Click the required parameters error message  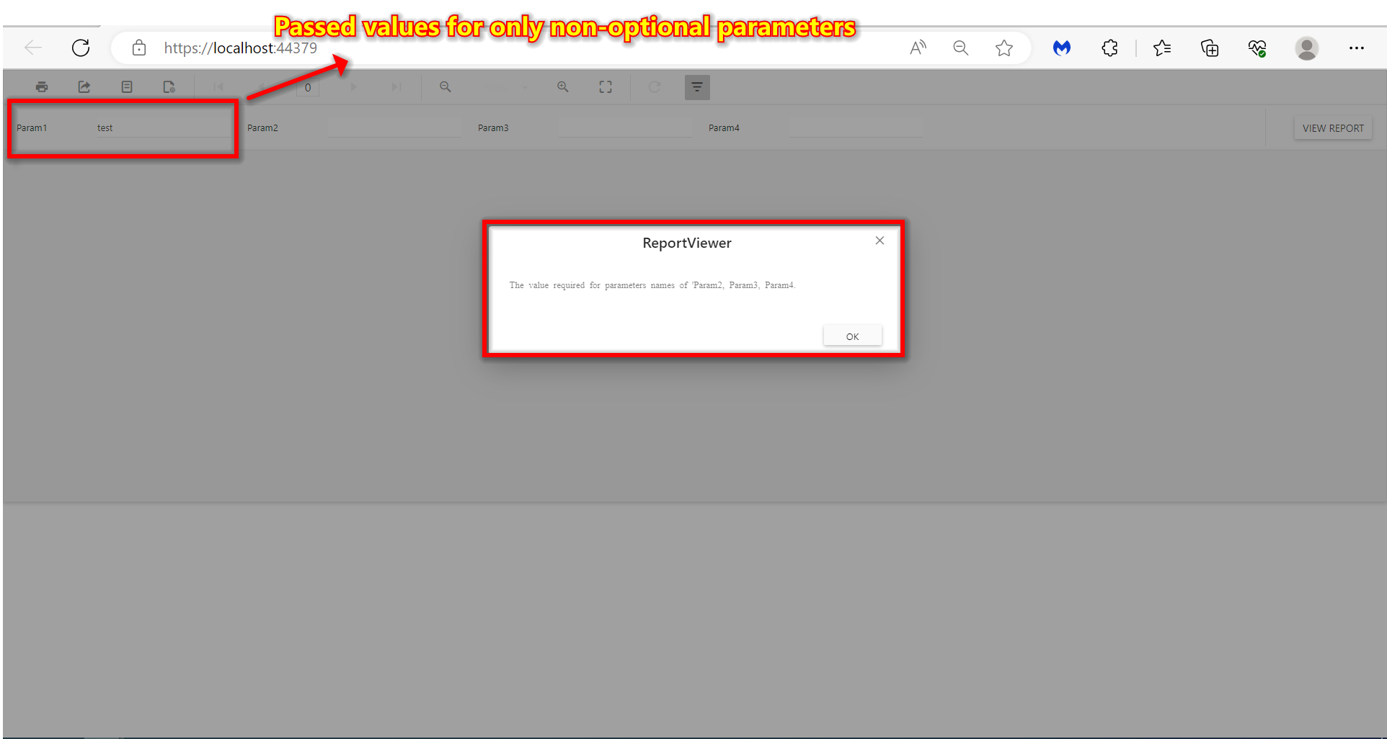point(652,285)
